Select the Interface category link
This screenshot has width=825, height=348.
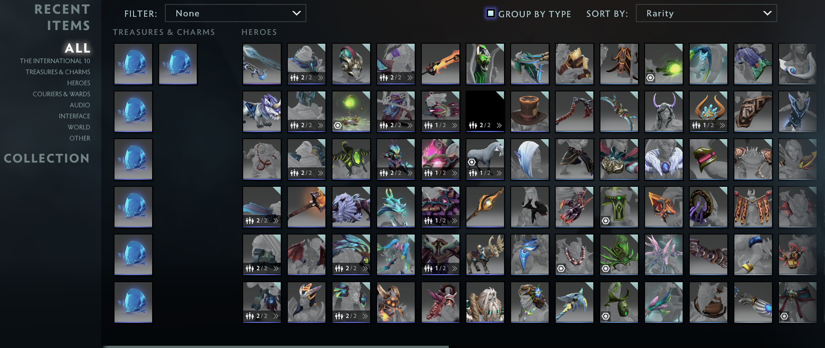(x=74, y=116)
